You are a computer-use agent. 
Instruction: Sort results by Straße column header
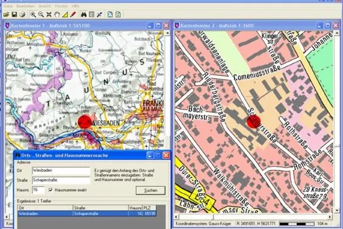pos(100,208)
